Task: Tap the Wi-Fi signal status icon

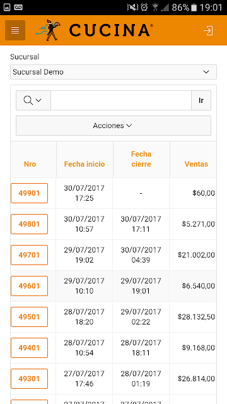Action: click(x=155, y=7)
